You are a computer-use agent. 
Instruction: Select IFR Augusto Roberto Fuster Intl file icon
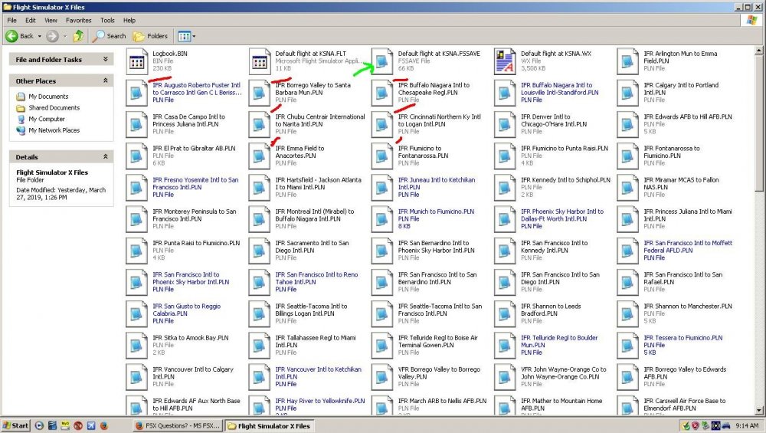click(x=137, y=93)
